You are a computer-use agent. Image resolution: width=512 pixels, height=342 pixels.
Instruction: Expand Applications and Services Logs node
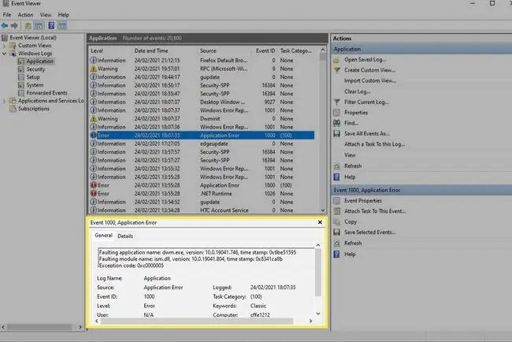(4, 101)
